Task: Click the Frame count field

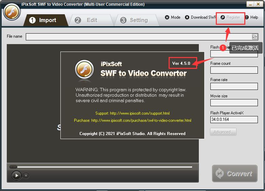Action: (x=234, y=70)
